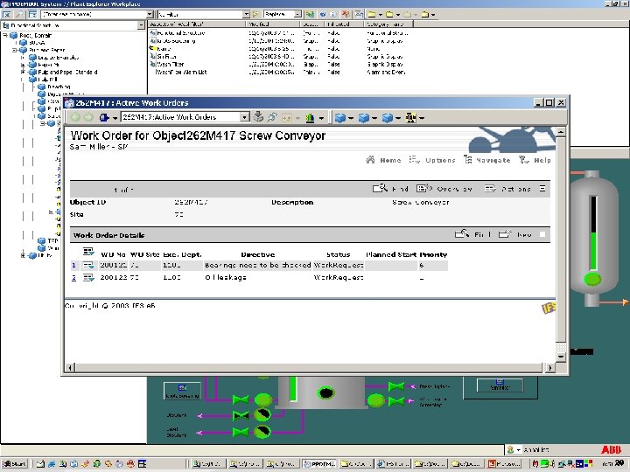Switch to the PPDEM taskbar button

pyautogui.click(x=319, y=464)
